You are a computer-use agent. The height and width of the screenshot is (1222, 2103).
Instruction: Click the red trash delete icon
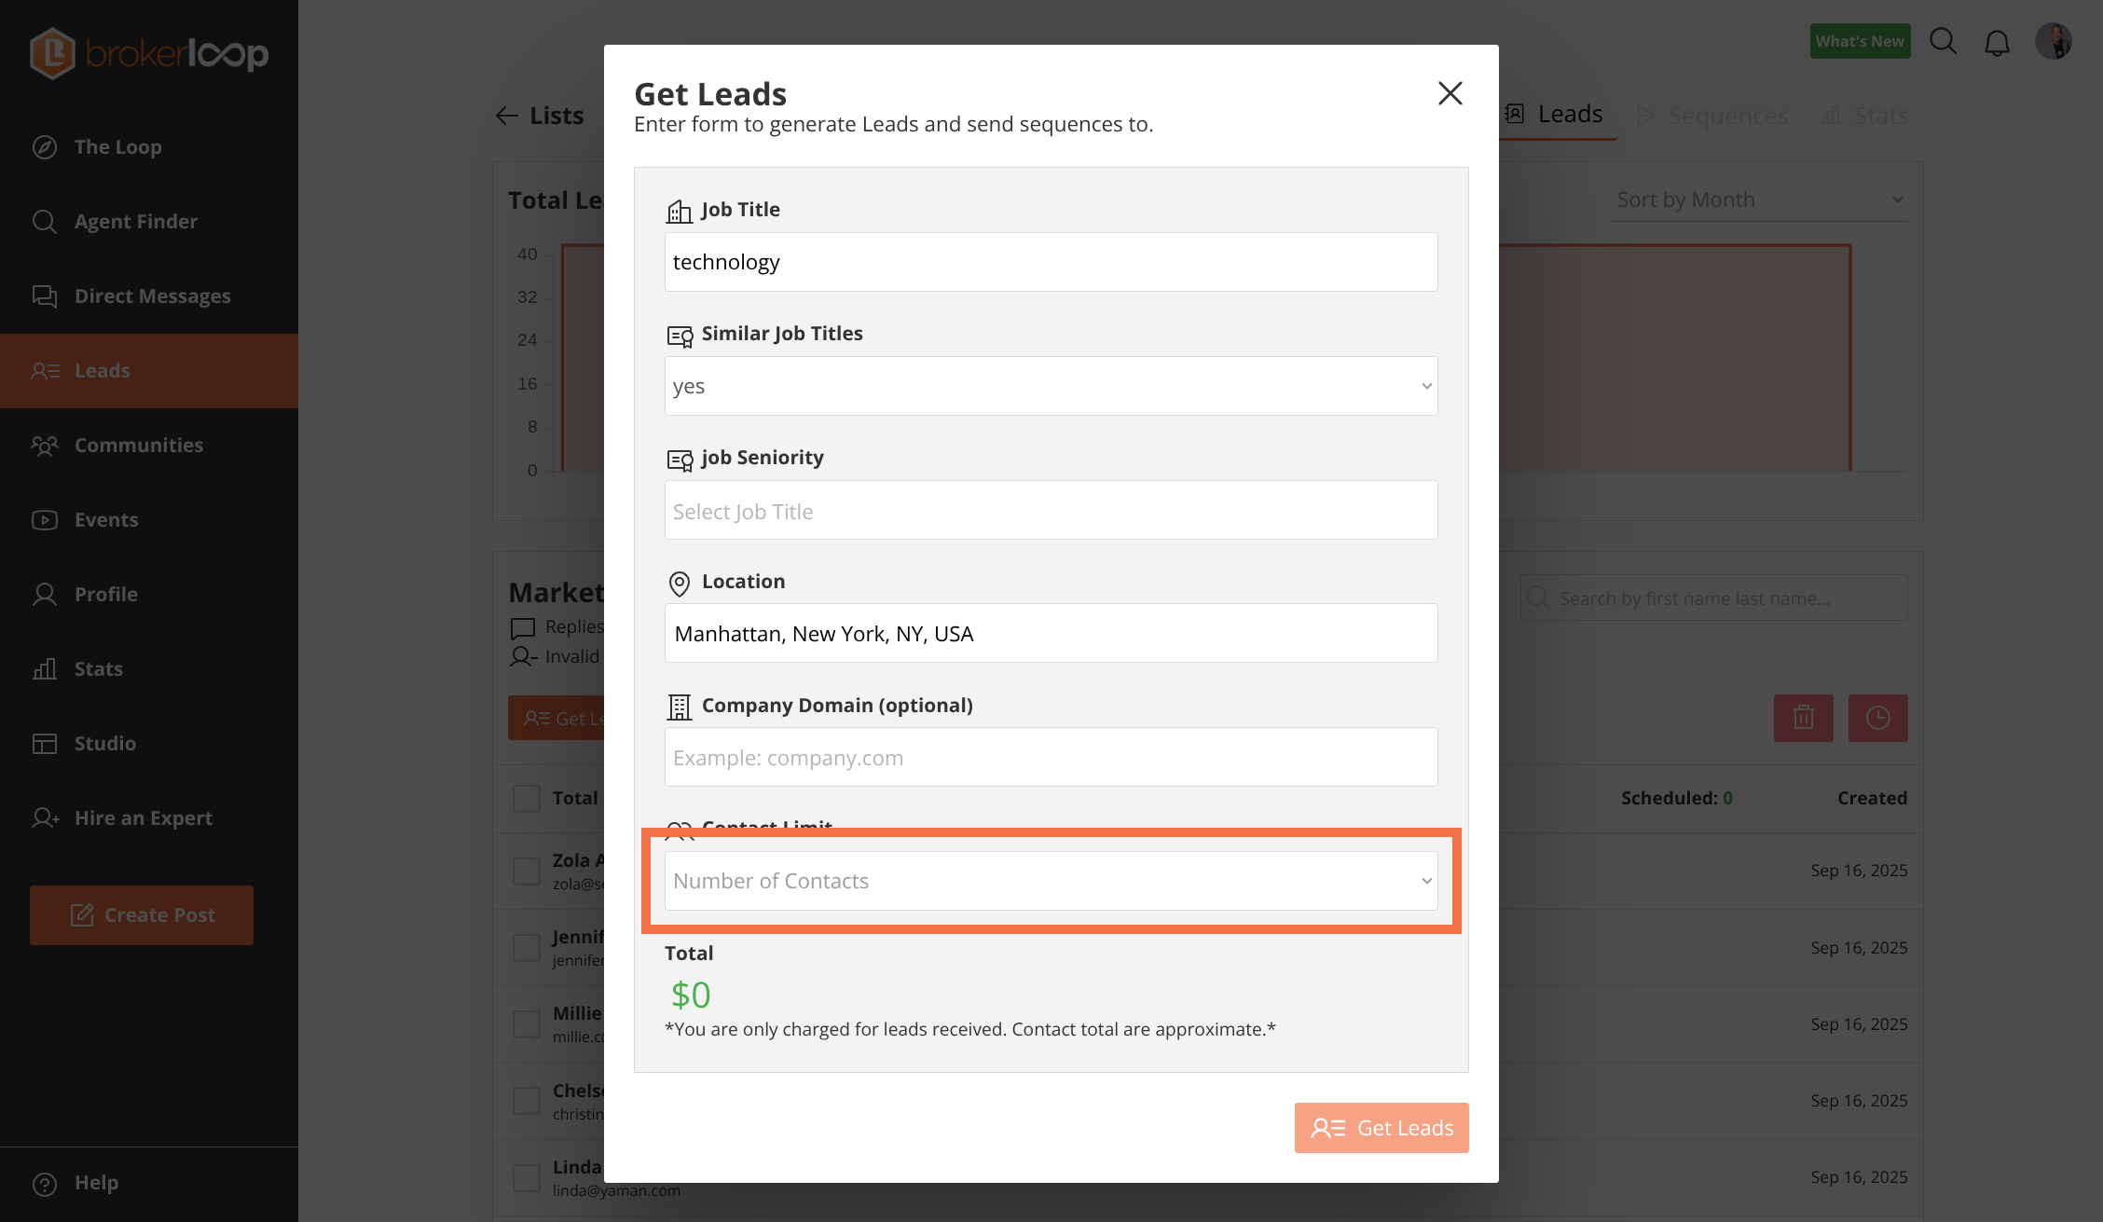point(1803,718)
